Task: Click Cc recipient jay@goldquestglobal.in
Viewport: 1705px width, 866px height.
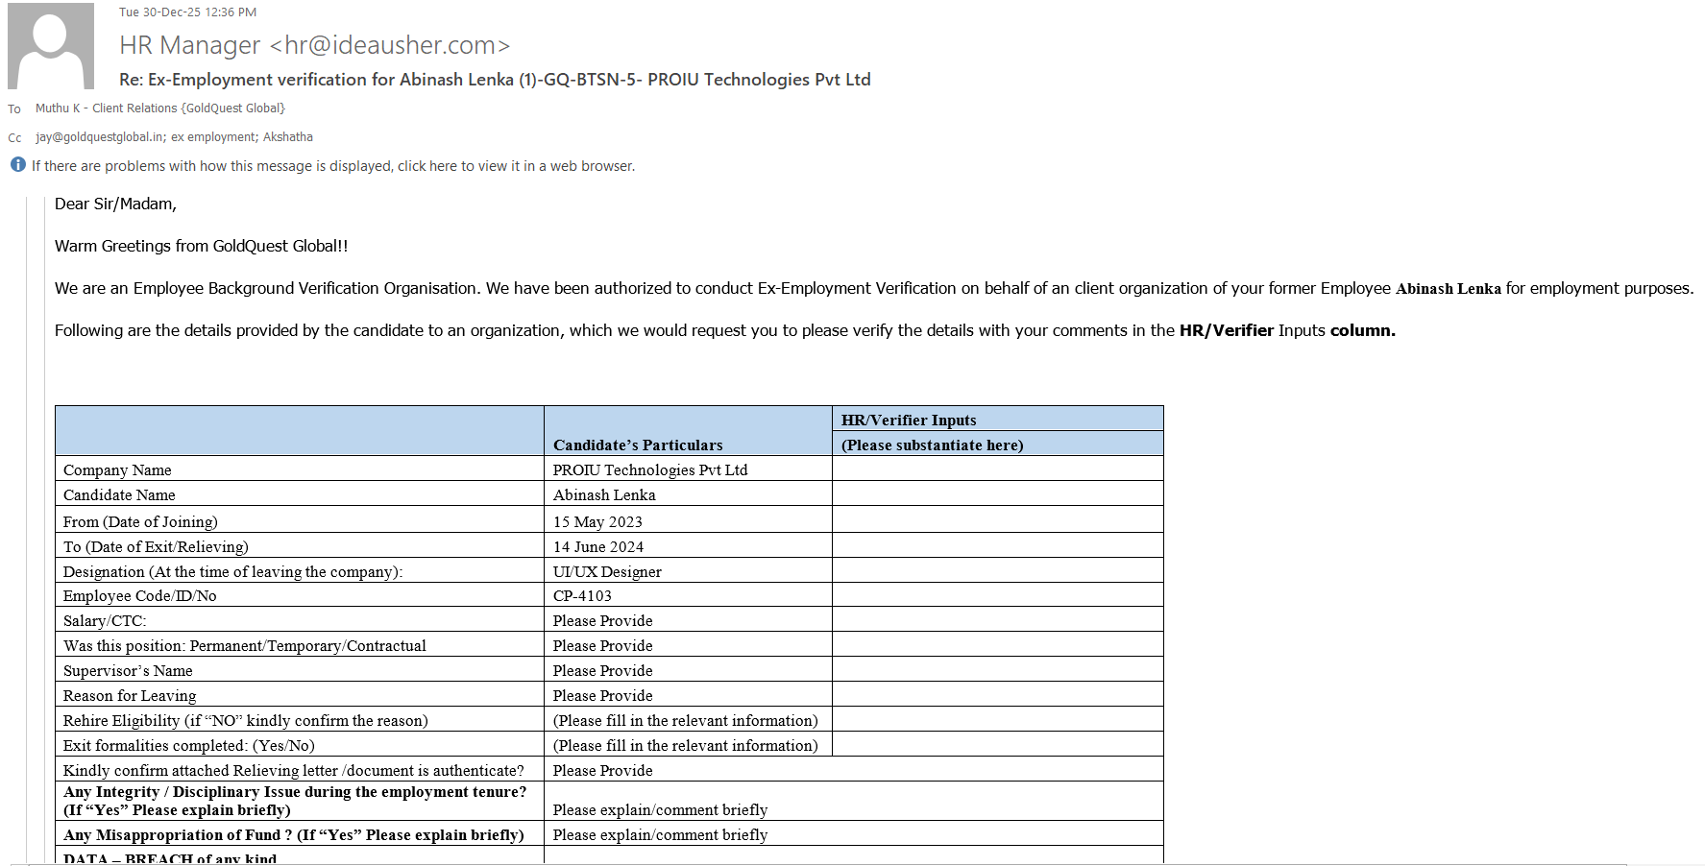Action: tap(100, 137)
